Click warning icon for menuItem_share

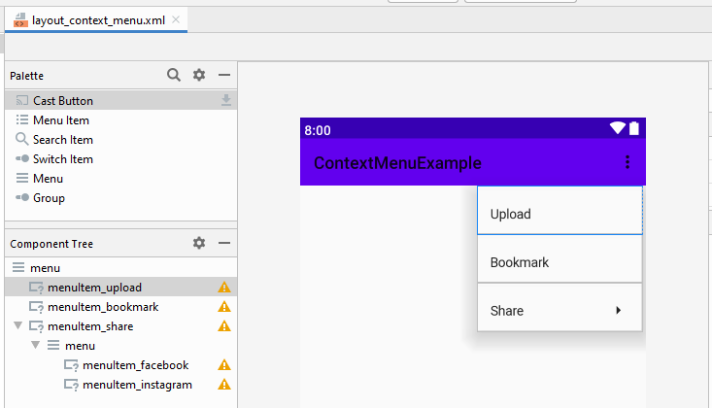coord(224,326)
